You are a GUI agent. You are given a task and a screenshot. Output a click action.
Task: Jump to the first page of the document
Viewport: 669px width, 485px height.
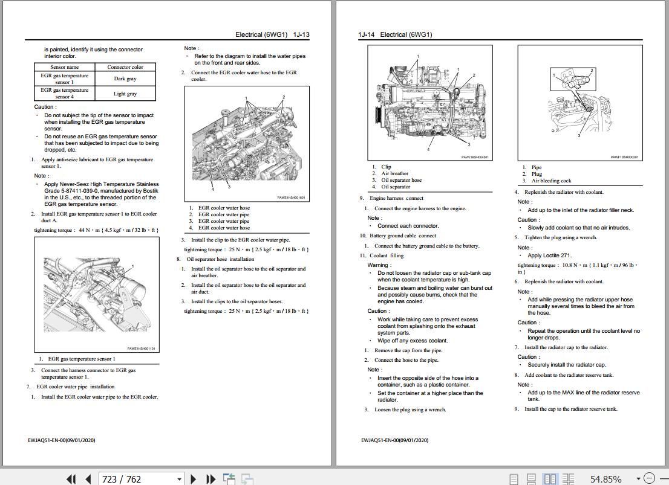tap(71, 478)
